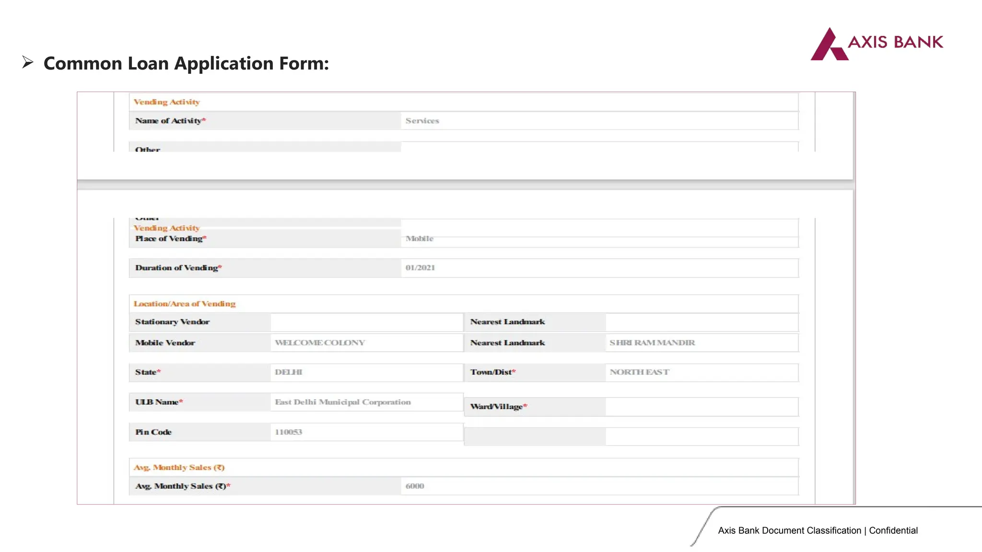Click the Town/Dist field showing NORTH EAST
Image resolution: width=982 pixels, height=552 pixels.
pos(702,372)
